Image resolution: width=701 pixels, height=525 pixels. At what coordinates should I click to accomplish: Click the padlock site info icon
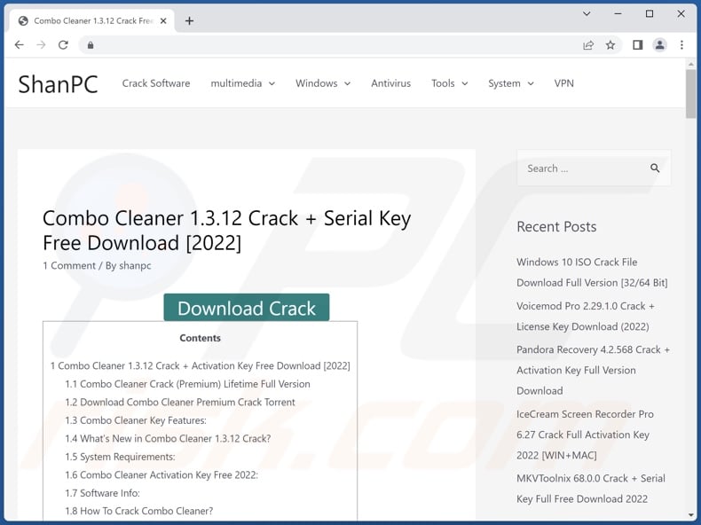(x=91, y=45)
